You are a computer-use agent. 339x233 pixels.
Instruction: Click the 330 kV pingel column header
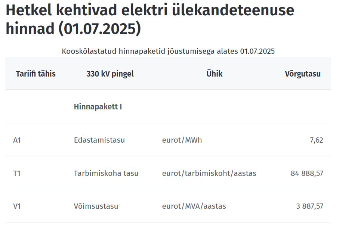(110, 74)
